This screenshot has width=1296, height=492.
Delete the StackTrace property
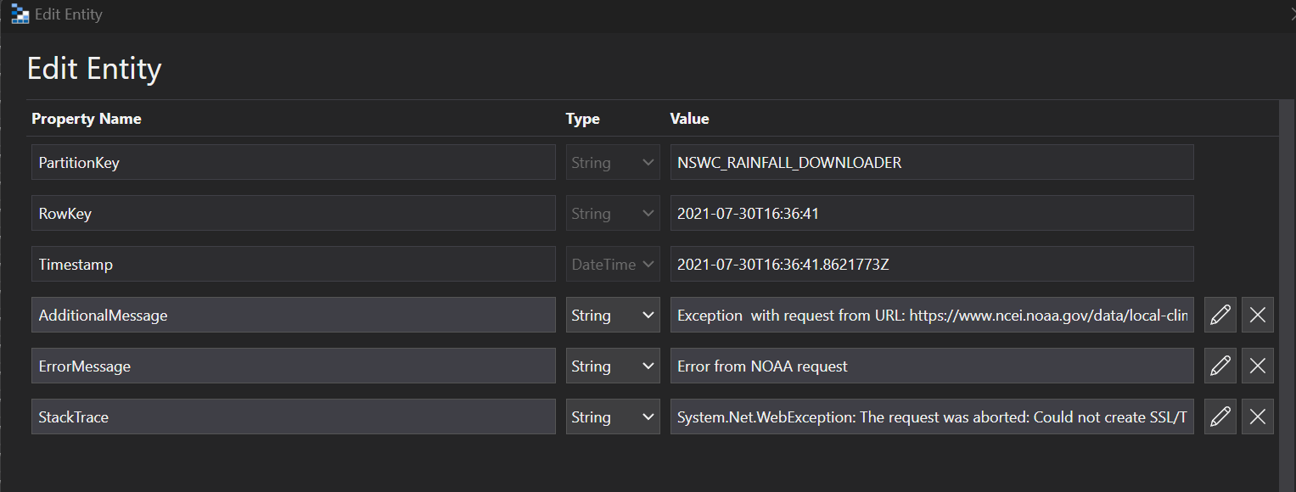[x=1258, y=417]
